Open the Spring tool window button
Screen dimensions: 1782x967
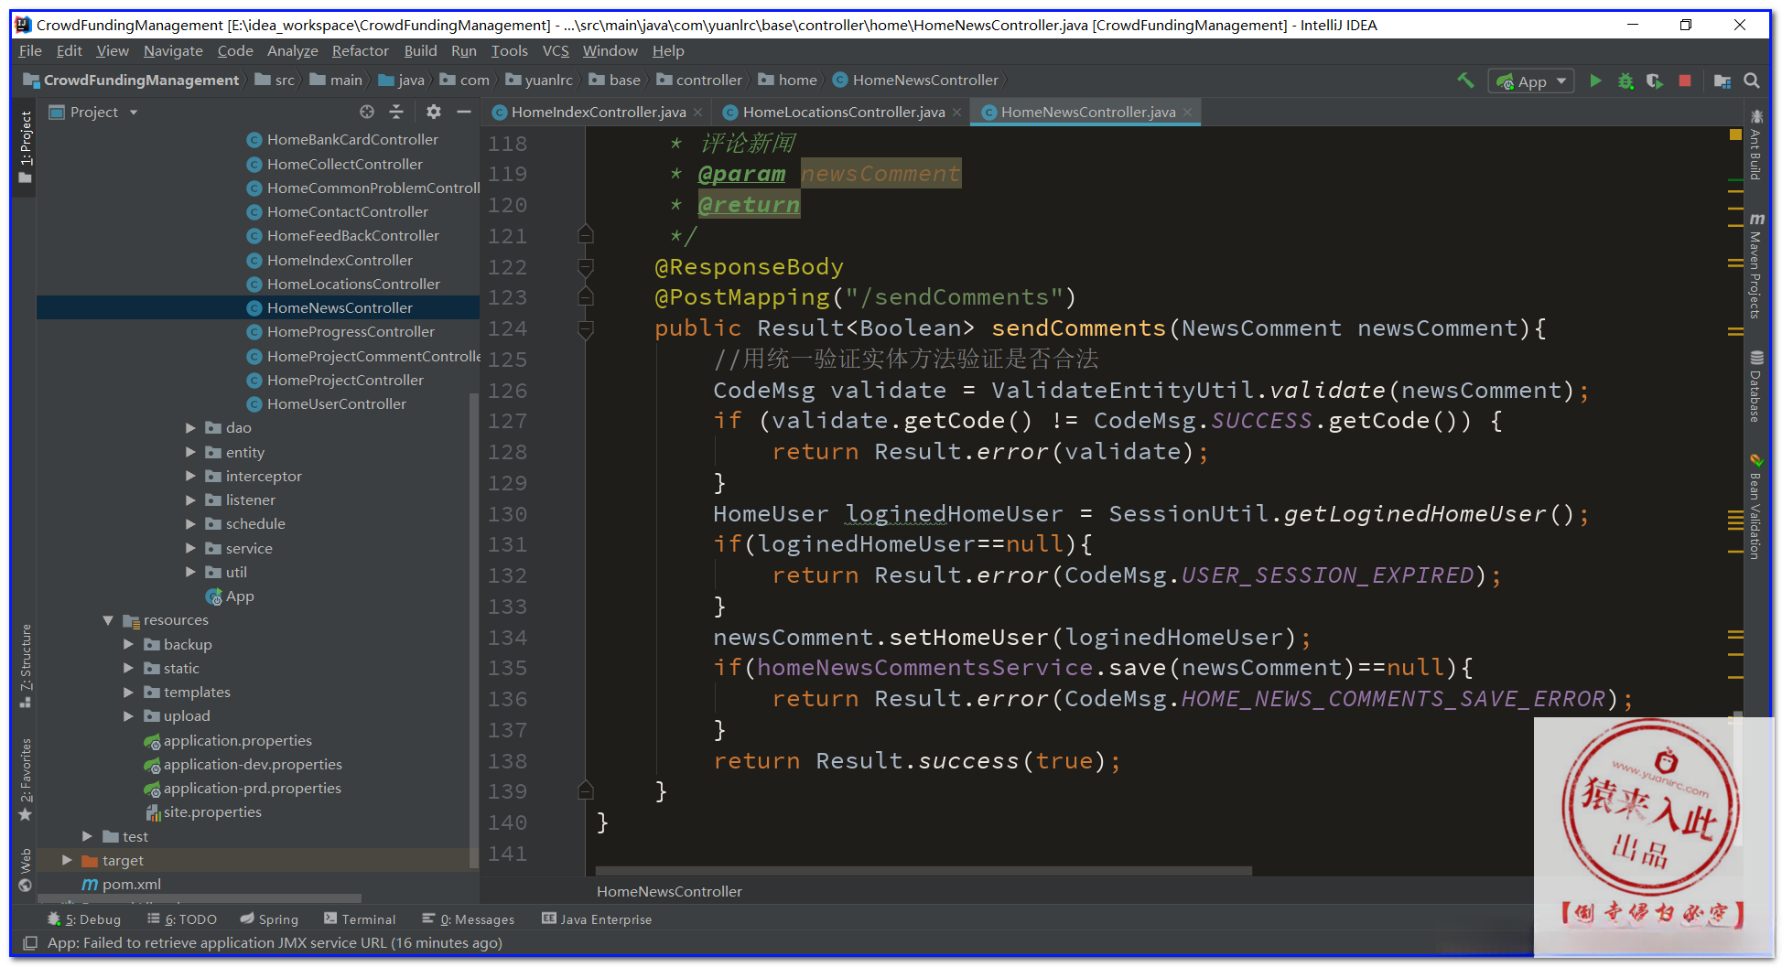coord(269,919)
